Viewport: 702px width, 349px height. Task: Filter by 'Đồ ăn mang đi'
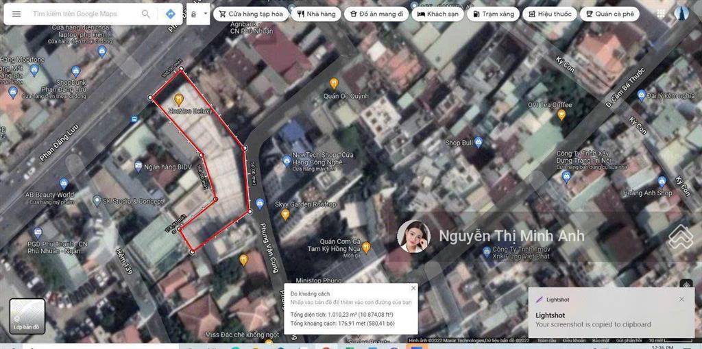click(x=376, y=14)
